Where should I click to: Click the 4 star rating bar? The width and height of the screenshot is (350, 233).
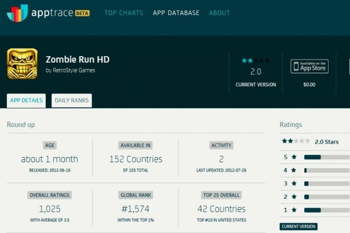(x=327, y=170)
